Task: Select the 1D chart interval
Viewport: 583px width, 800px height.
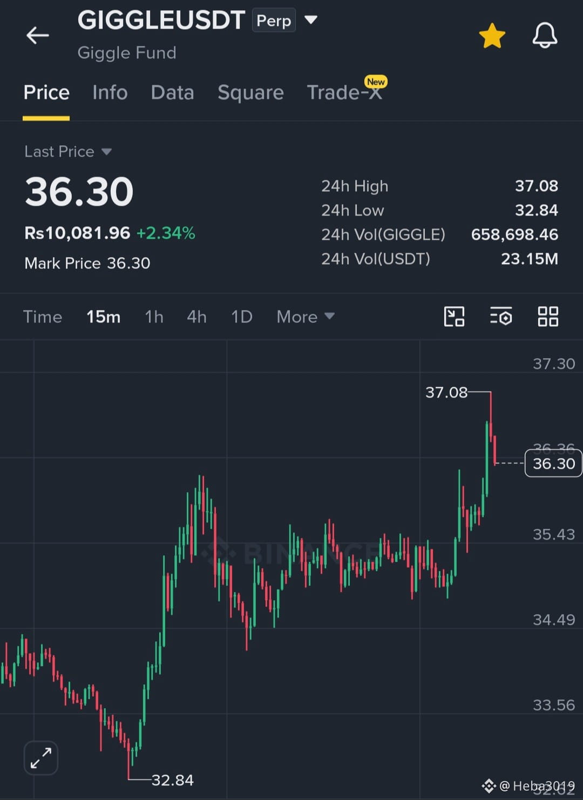Action: coord(242,317)
